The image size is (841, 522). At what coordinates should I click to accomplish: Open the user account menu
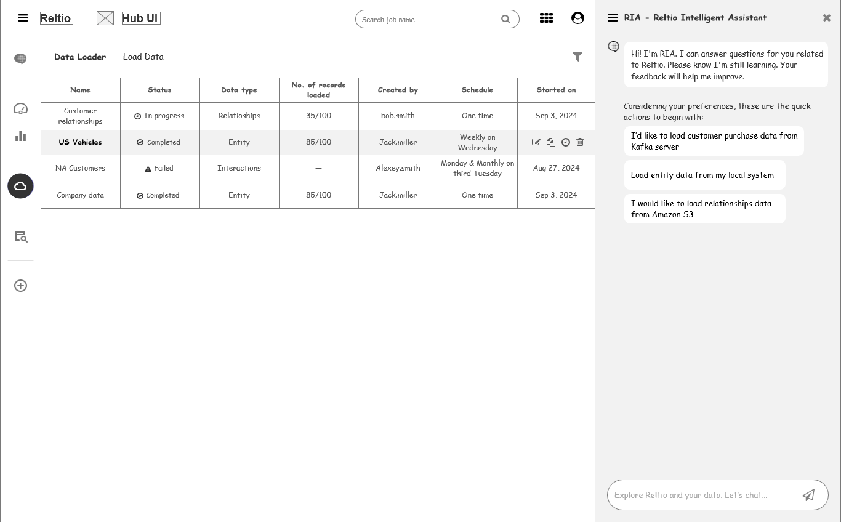tap(577, 18)
